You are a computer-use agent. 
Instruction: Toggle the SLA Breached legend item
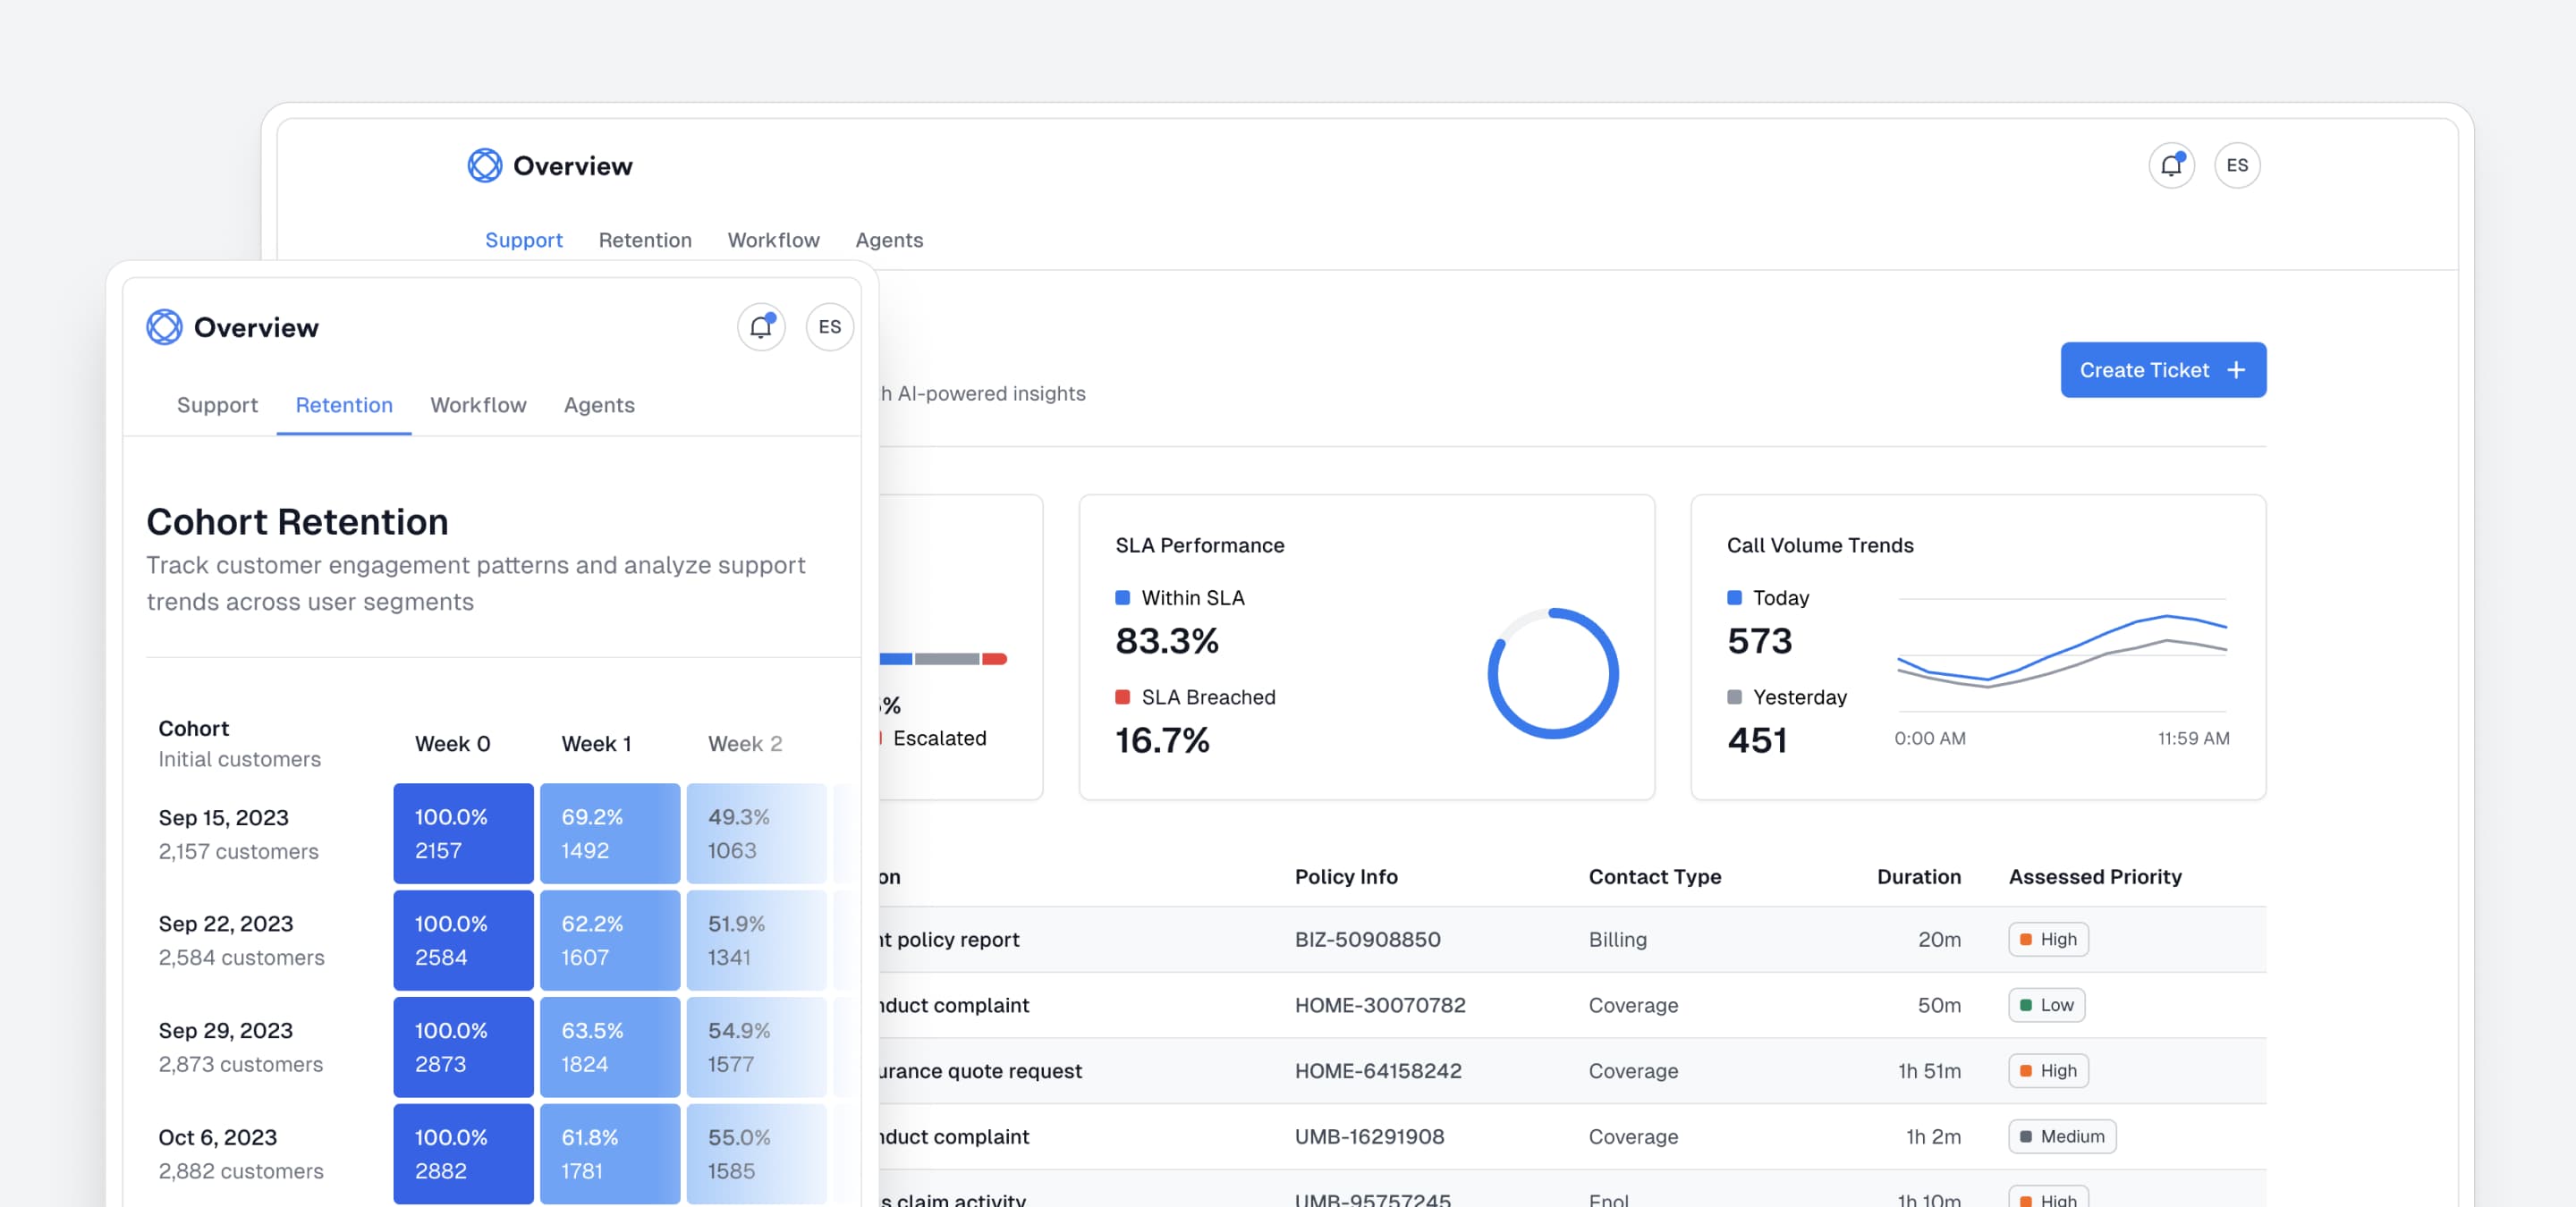point(1196,696)
